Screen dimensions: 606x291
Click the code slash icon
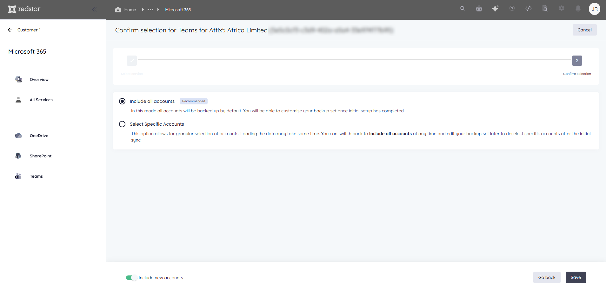[529, 9]
